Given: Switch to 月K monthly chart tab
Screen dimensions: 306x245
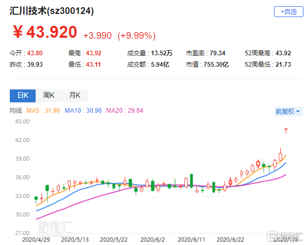Looking at the screenshot, I should point(75,96).
